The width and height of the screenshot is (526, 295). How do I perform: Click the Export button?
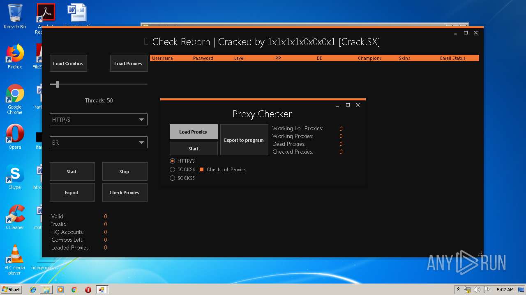[72, 193]
